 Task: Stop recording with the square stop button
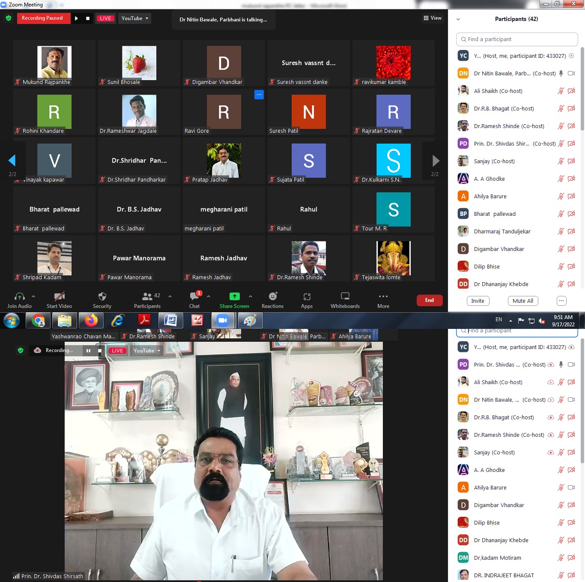point(88,18)
